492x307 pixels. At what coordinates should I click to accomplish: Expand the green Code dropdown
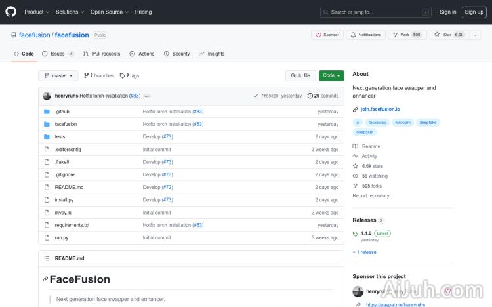(331, 75)
